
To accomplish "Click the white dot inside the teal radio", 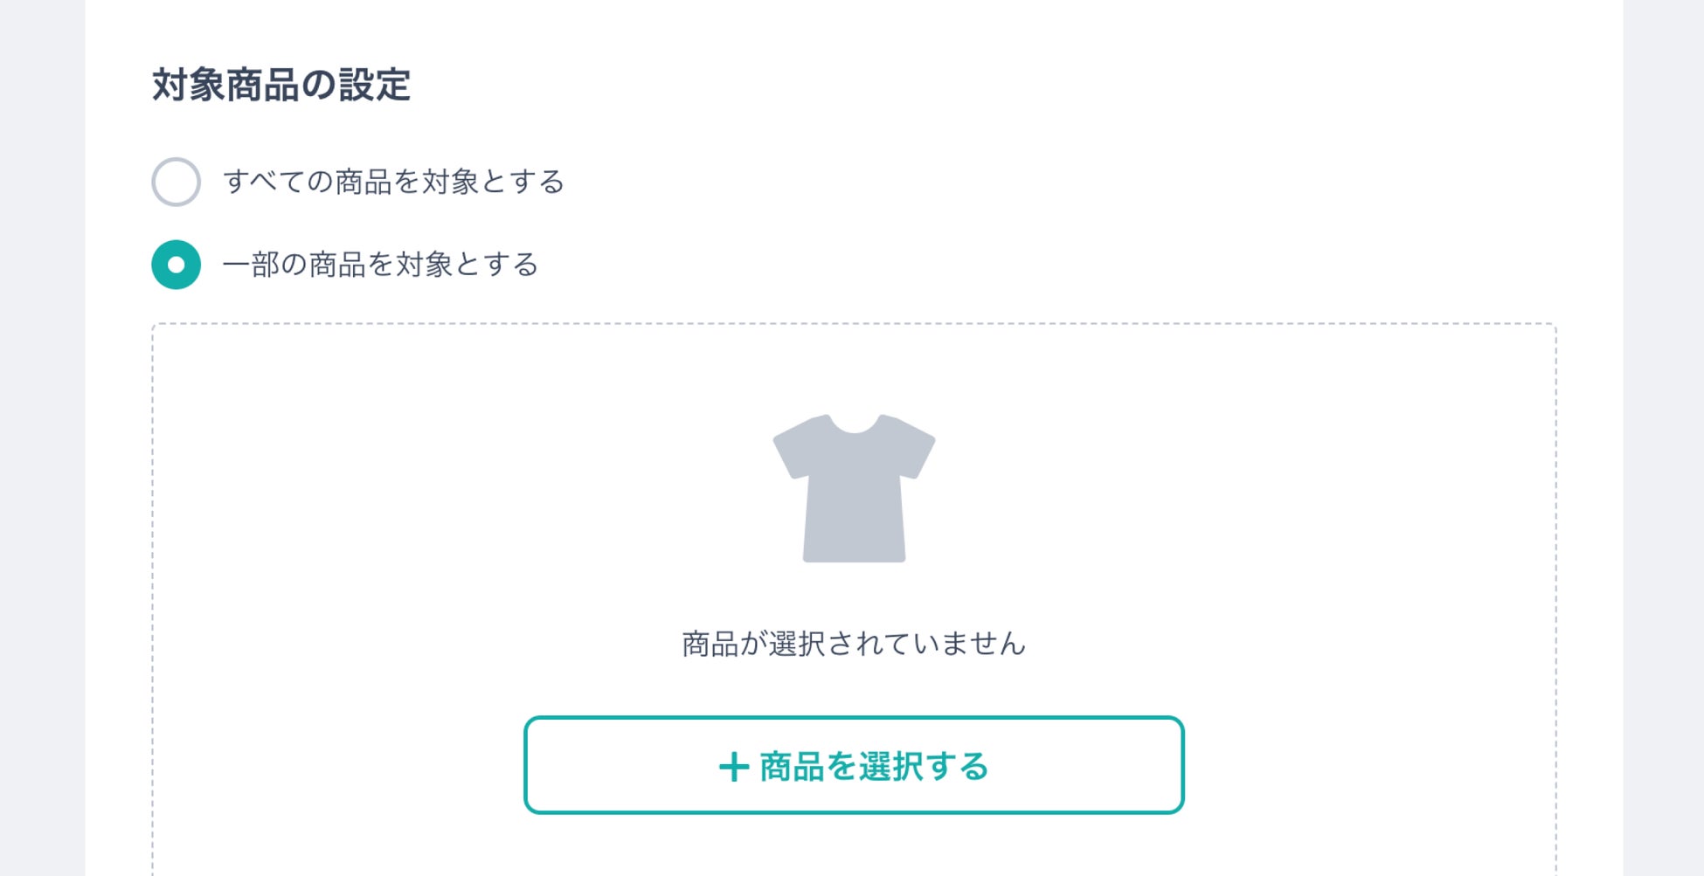I will coord(176,265).
